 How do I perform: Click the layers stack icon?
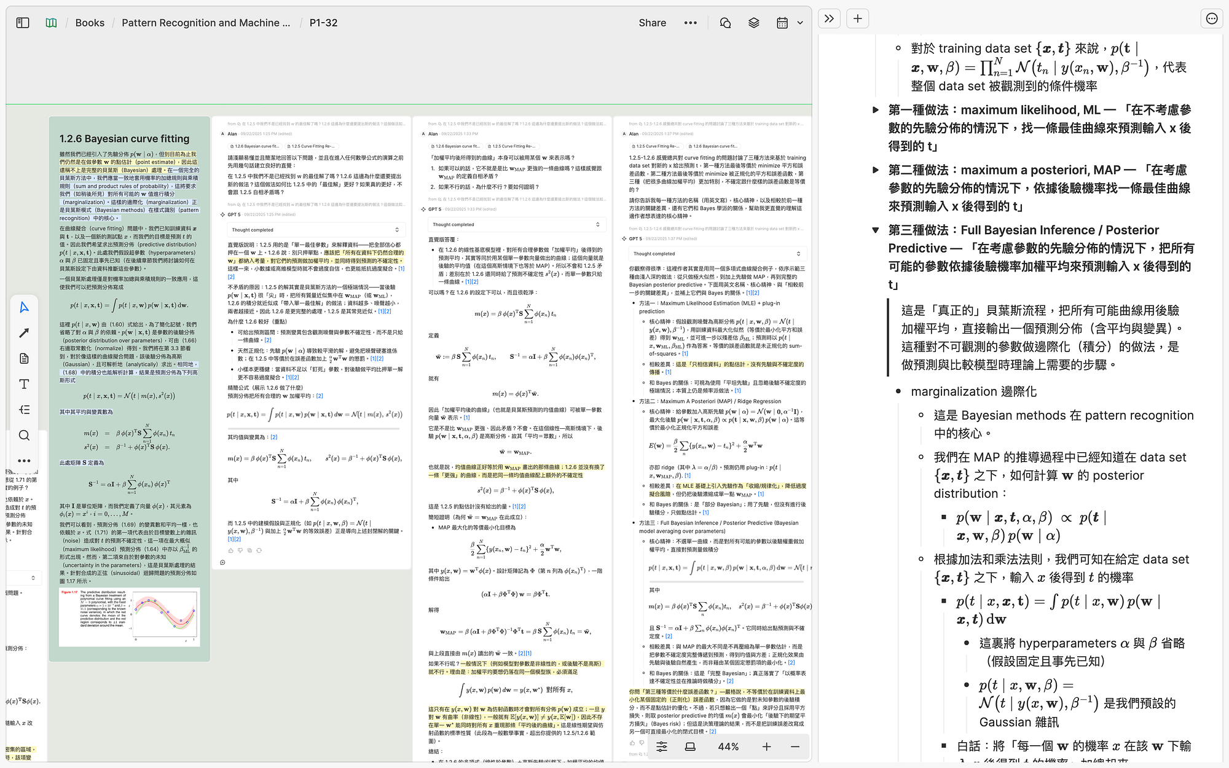pos(753,23)
